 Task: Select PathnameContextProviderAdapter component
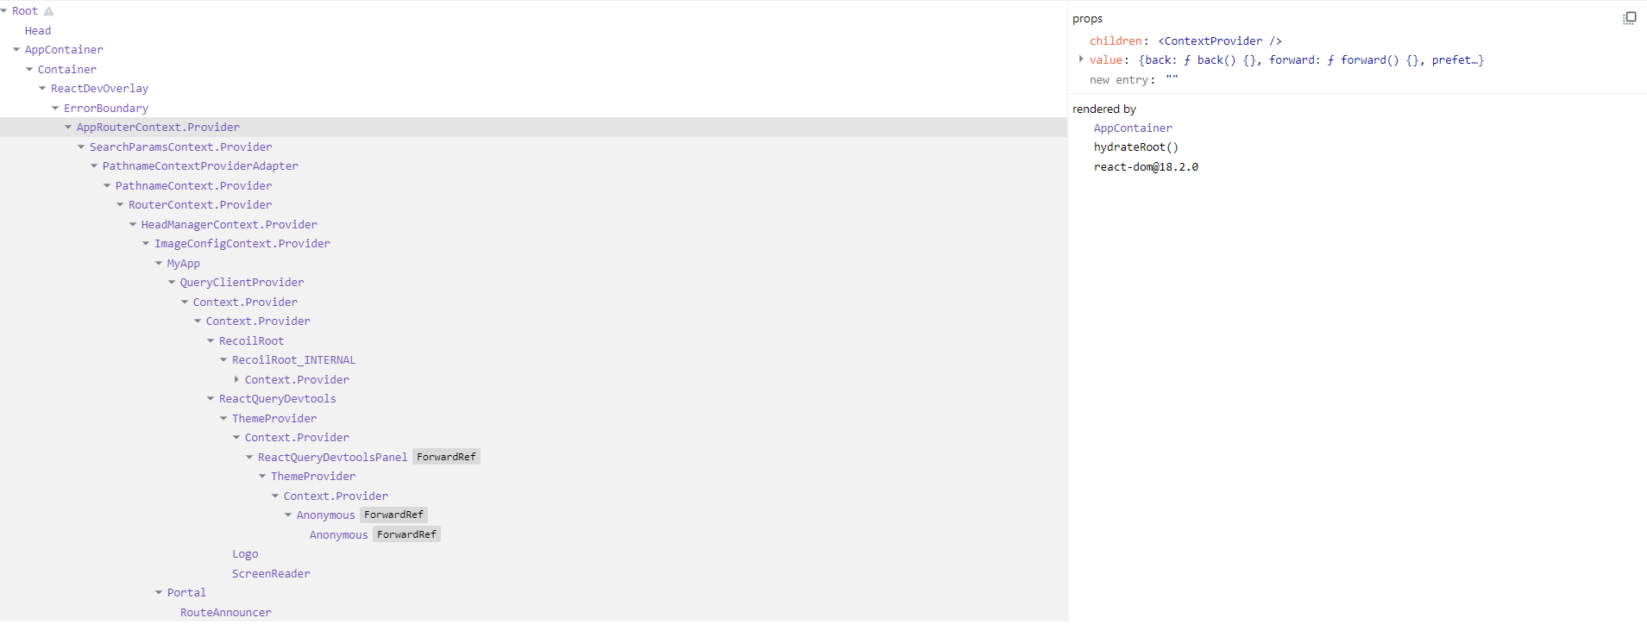click(x=200, y=165)
